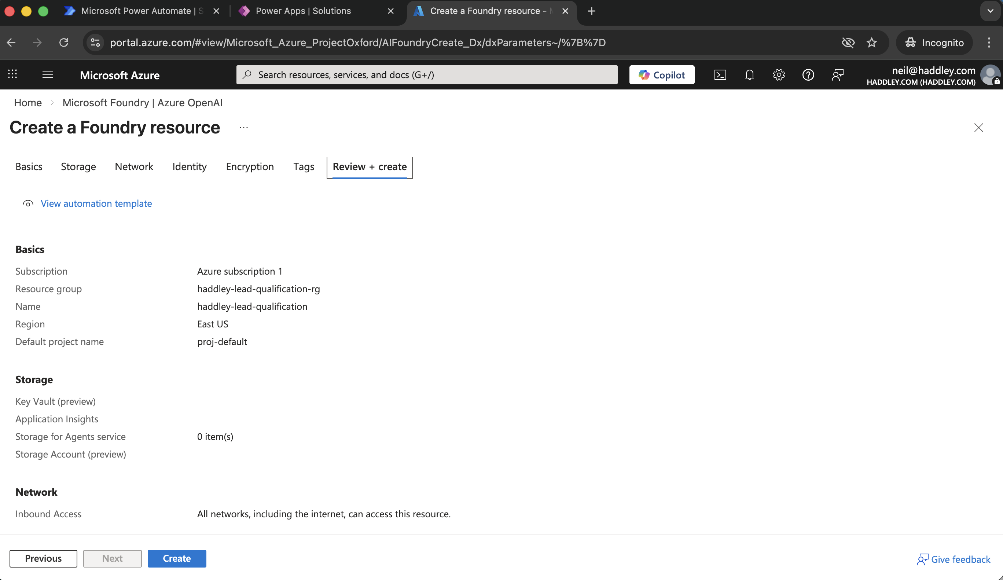The width and height of the screenshot is (1003, 580).
Task: Click the blue Create button
Action: [x=177, y=558]
